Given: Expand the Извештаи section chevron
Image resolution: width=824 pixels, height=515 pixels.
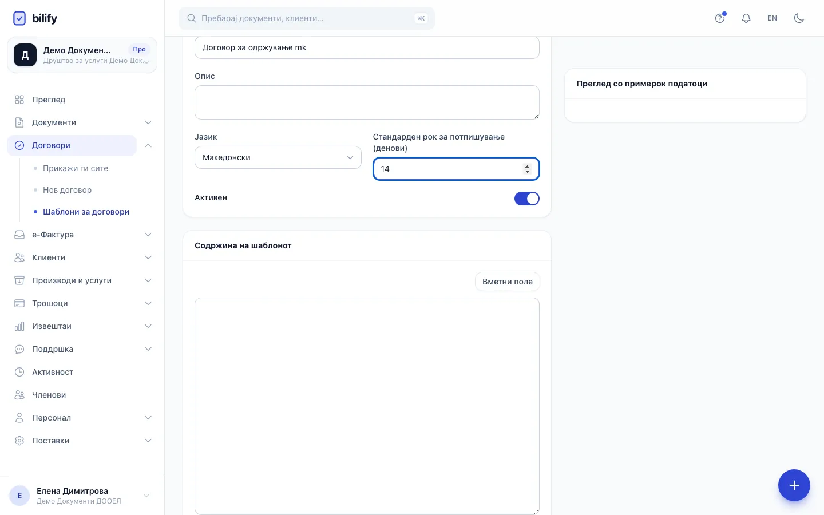Looking at the screenshot, I should (148, 326).
